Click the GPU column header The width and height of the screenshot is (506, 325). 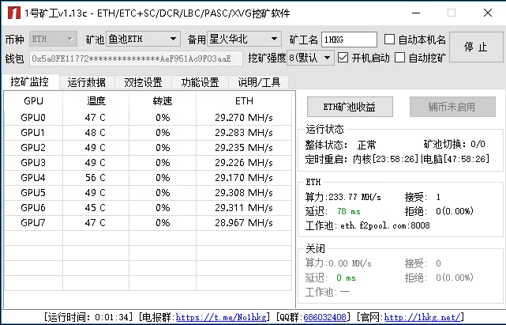coord(34,101)
